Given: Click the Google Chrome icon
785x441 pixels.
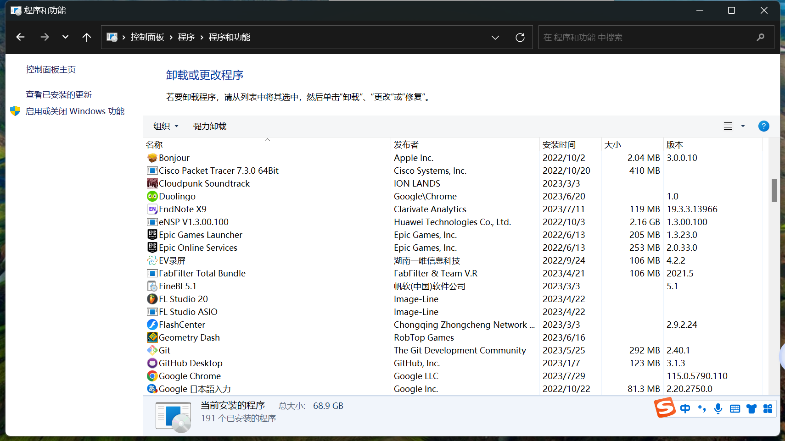Looking at the screenshot, I should [x=152, y=376].
